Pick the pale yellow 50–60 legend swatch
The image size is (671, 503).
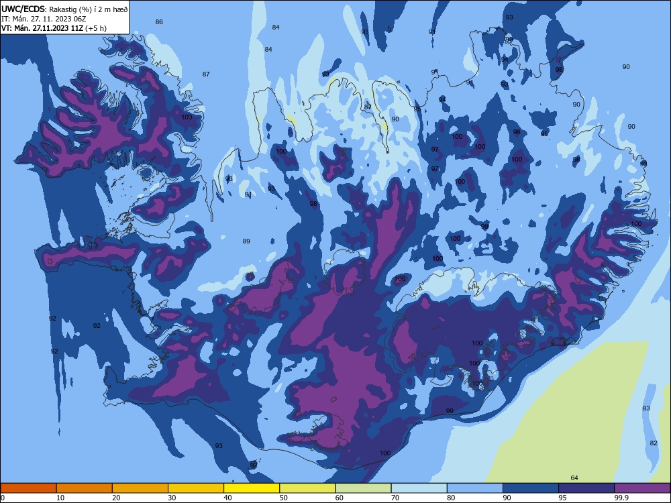307,488
